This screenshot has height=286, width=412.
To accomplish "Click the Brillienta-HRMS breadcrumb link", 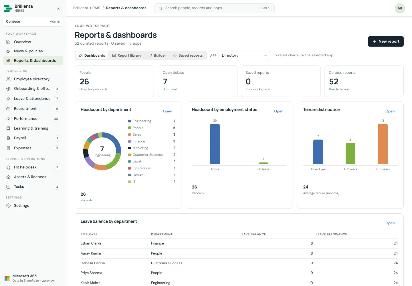I will tap(87, 8).
